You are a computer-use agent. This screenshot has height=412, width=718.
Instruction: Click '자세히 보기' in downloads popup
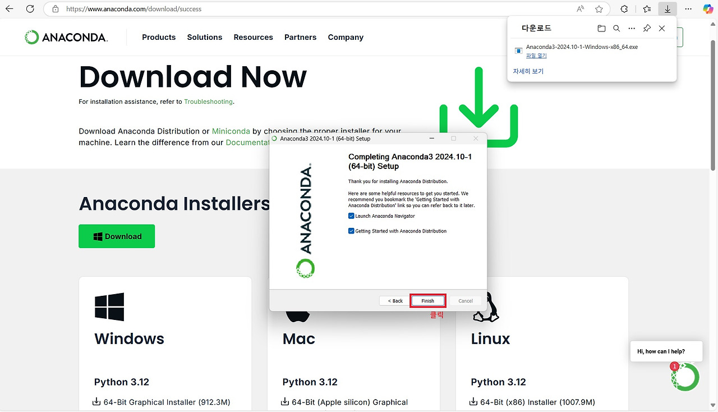[x=528, y=71]
